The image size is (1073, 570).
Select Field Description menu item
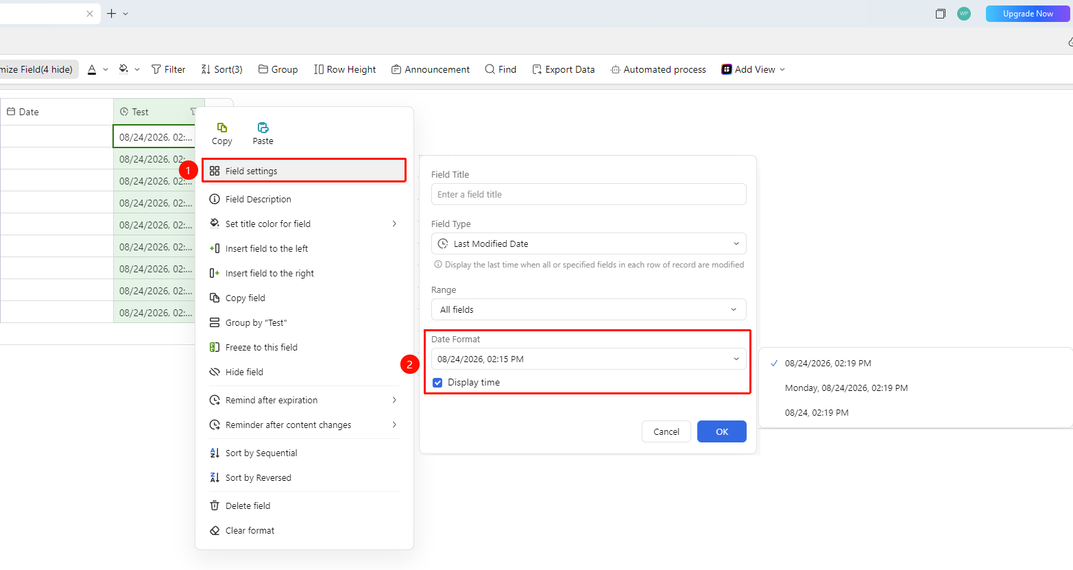[x=304, y=199]
